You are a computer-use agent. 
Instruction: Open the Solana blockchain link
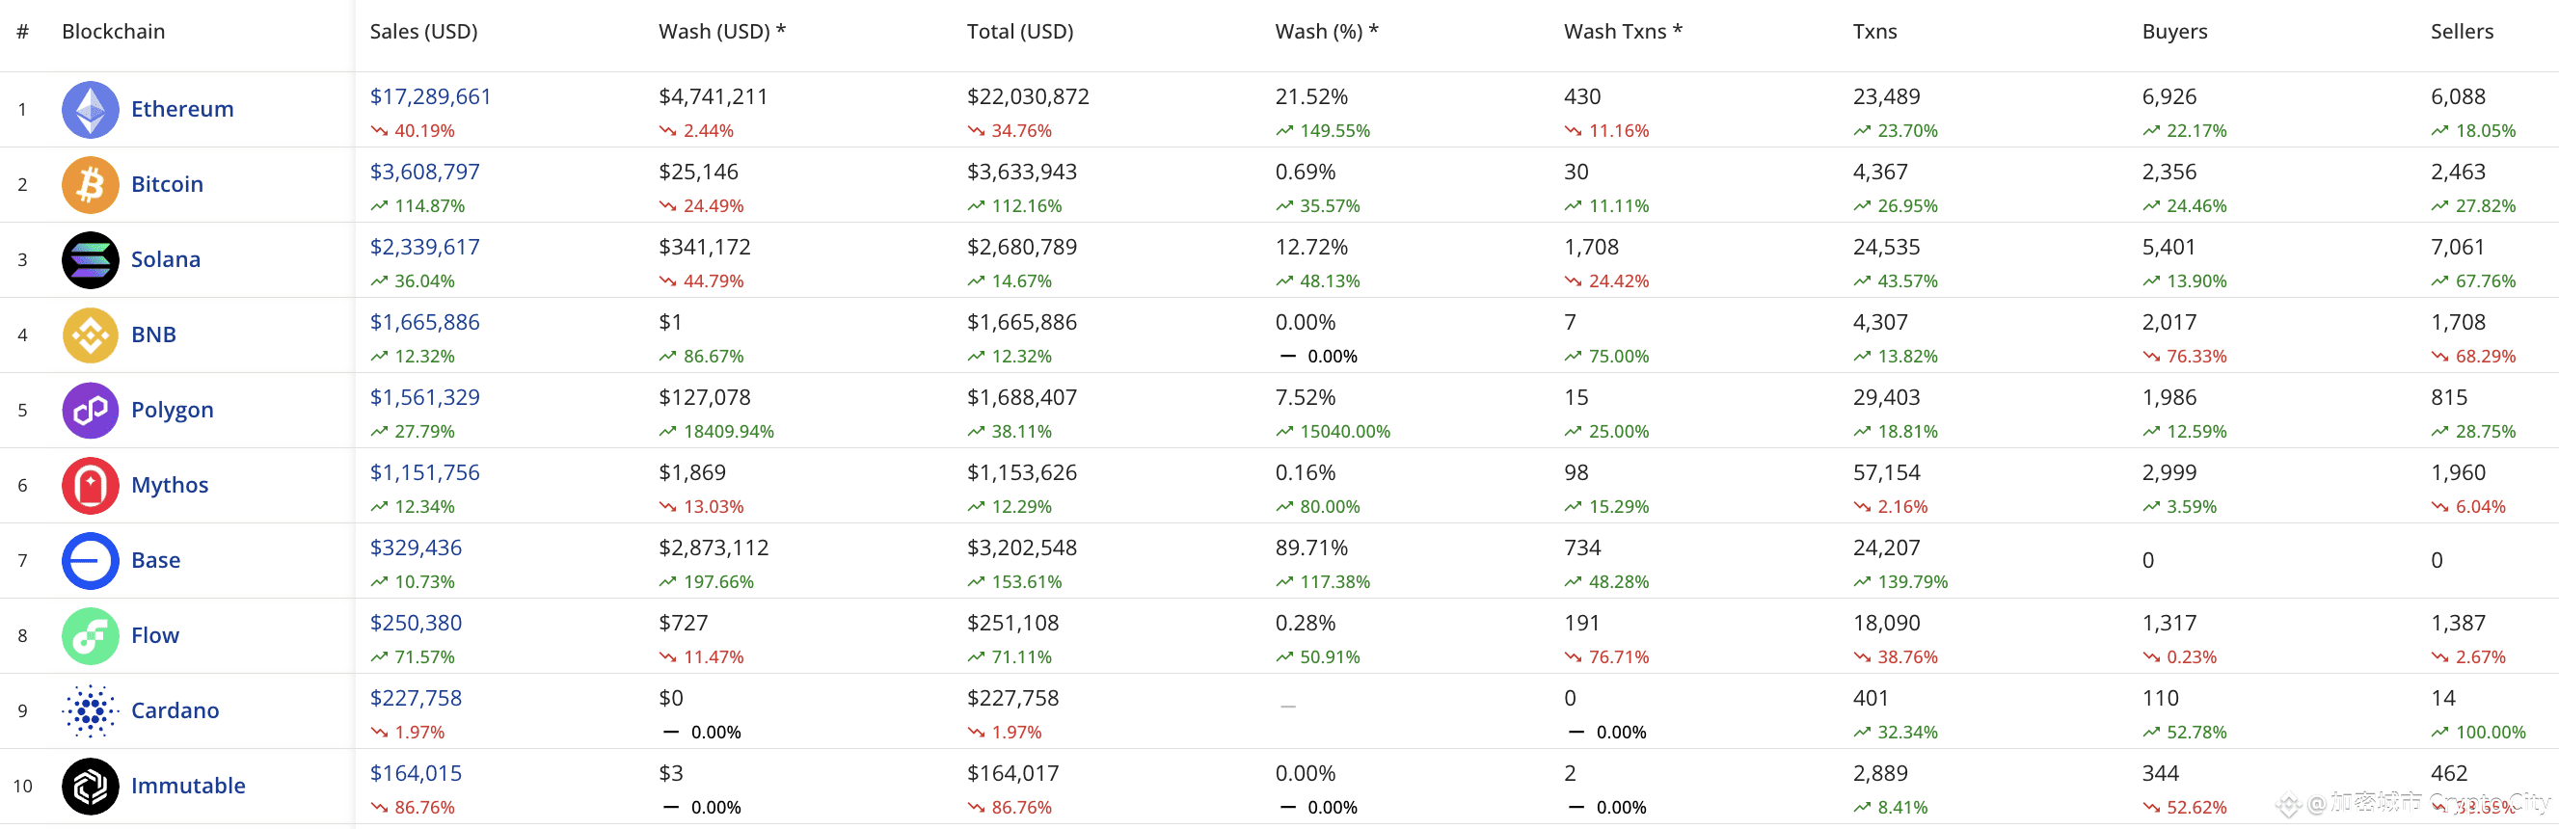166,260
